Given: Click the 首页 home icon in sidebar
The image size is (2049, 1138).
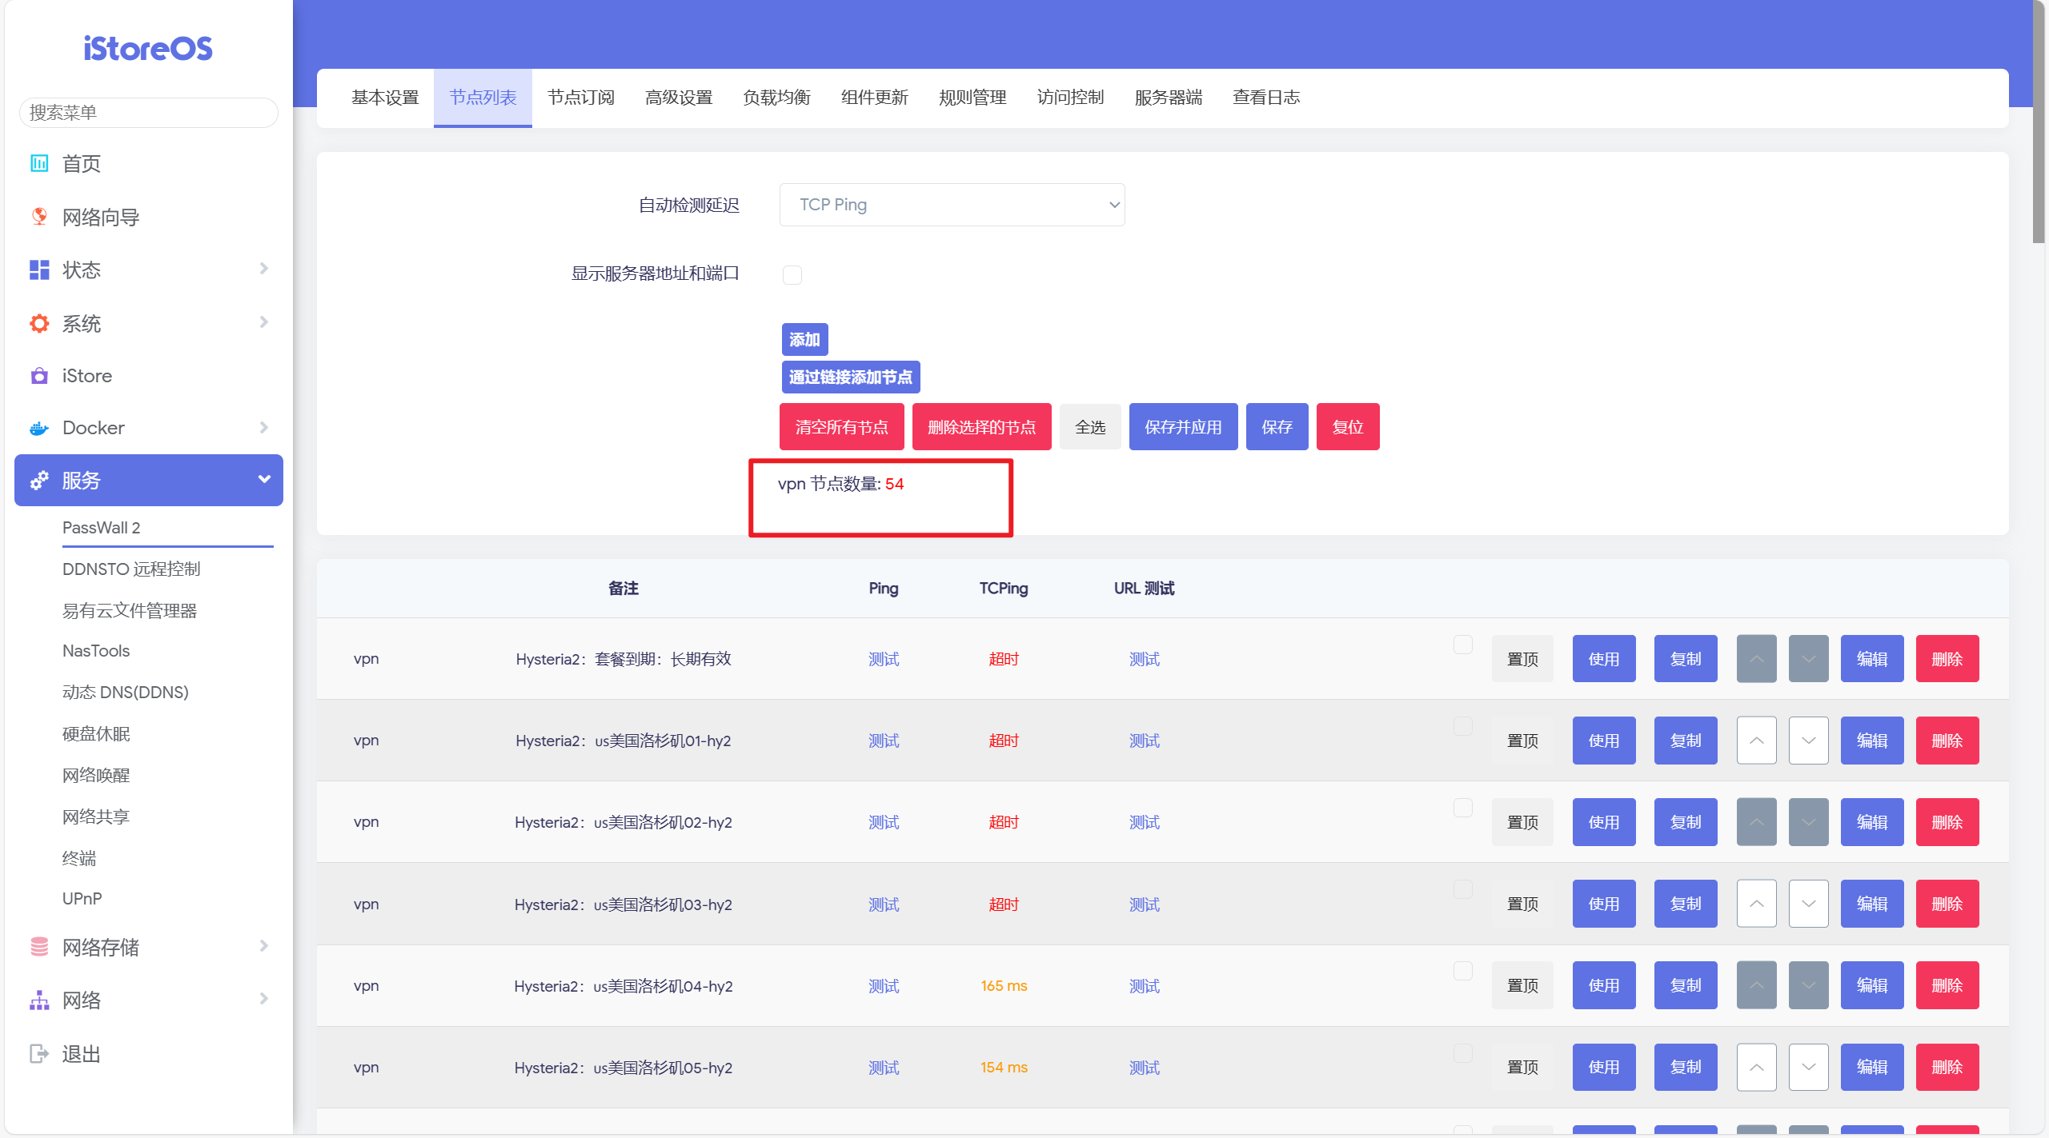Looking at the screenshot, I should click(x=38, y=163).
